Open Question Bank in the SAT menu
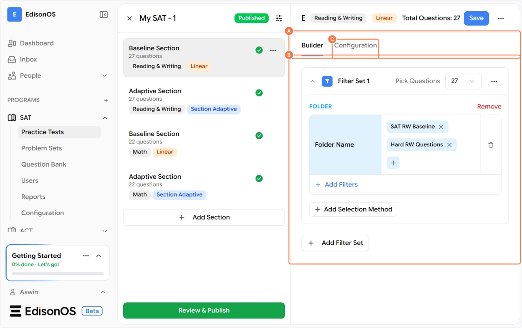The height and width of the screenshot is (328, 522). click(43, 164)
